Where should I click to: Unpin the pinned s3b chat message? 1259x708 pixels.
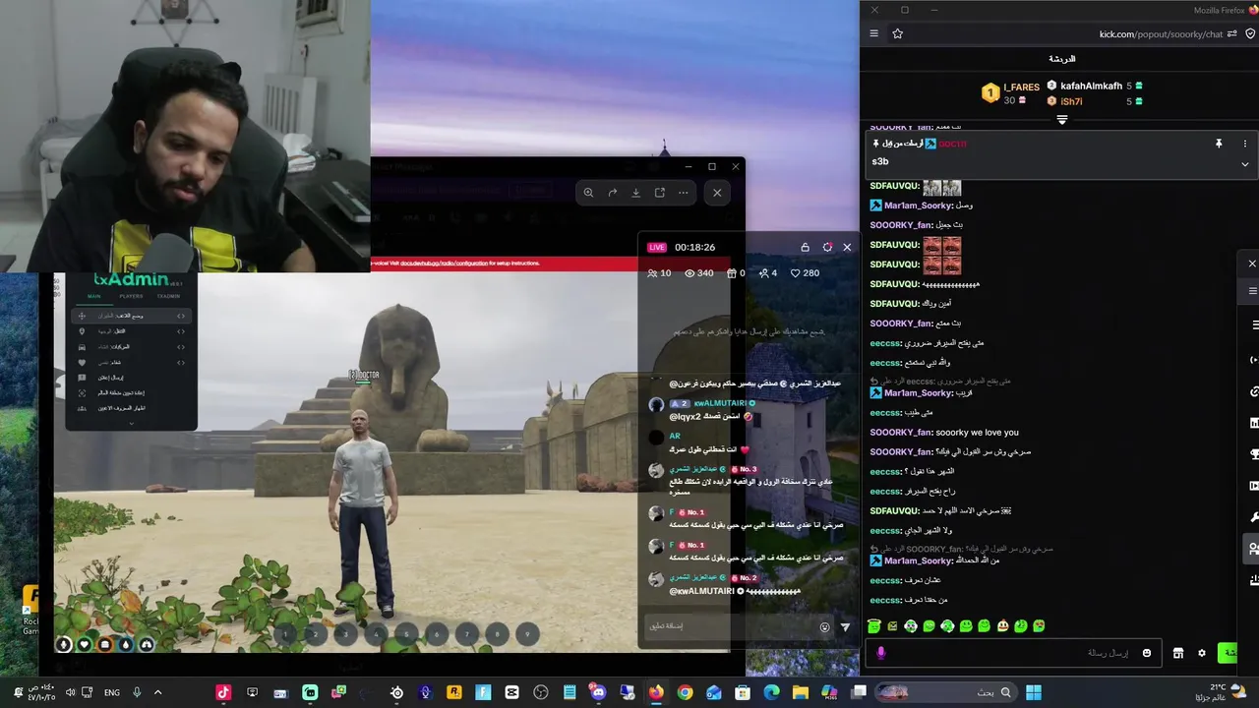pos(1219,144)
